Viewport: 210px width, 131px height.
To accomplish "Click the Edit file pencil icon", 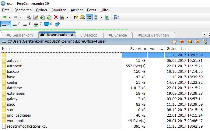I will [x=36, y=17].
